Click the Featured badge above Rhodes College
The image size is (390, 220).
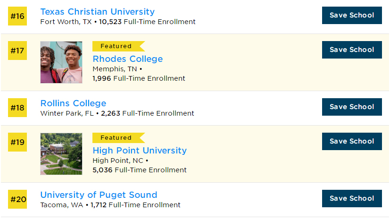coord(118,46)
